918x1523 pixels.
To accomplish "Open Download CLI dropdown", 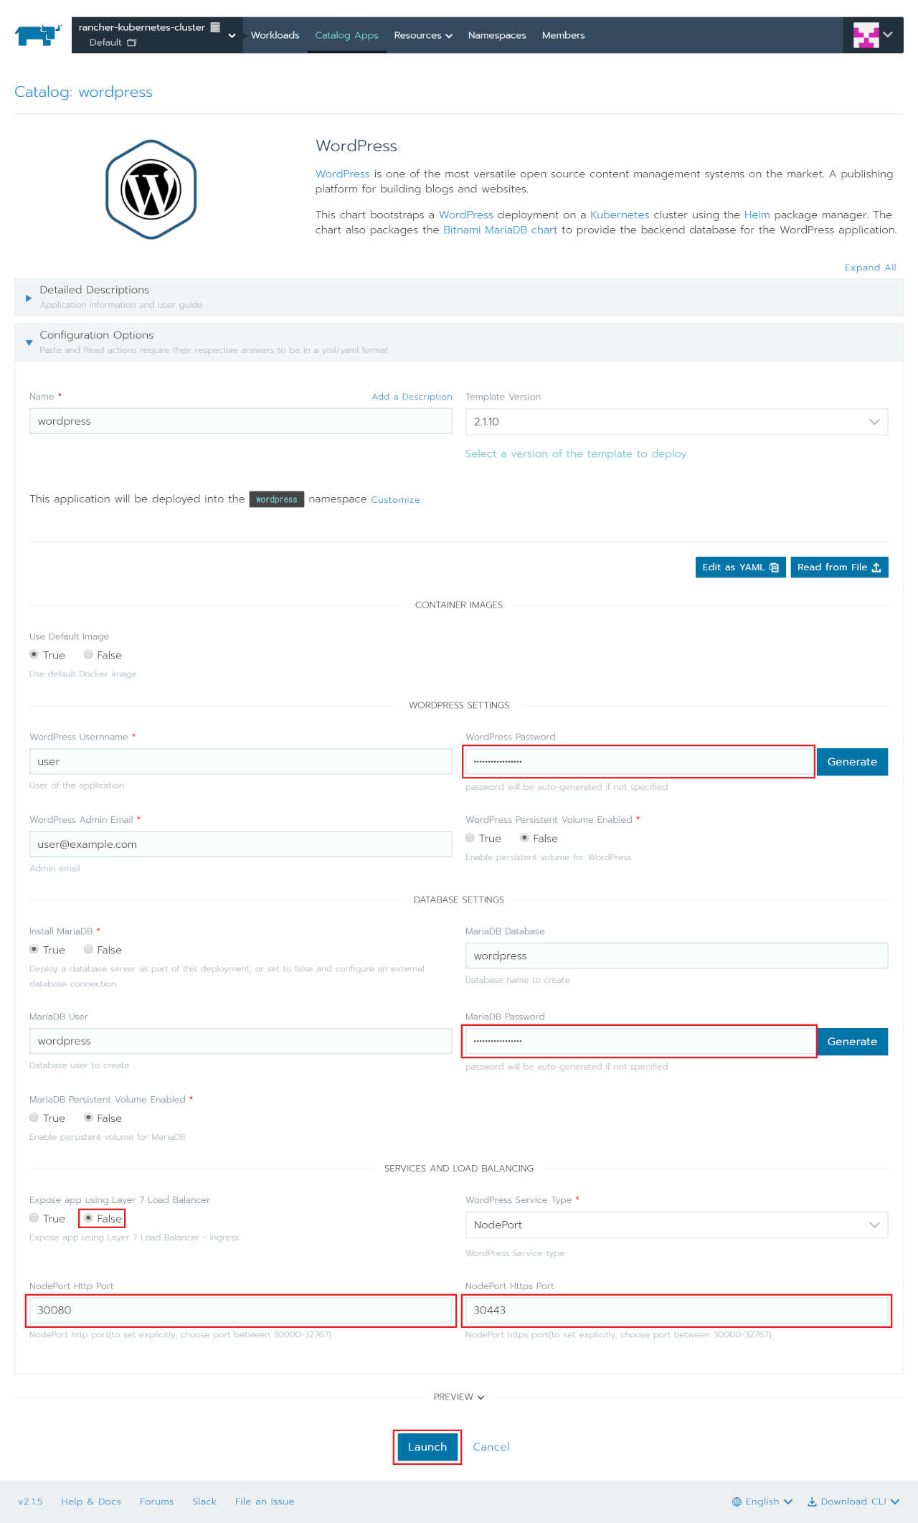I will point(853,1501).
